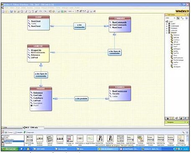Collapse the PRODUIT node in the tree

(167, 33)
